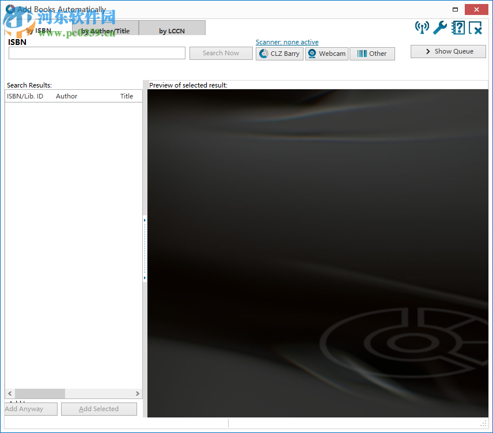Viewport: 493px width, 433px height.
Task: Open the Scanner: none active link
Action: point(287,42)
